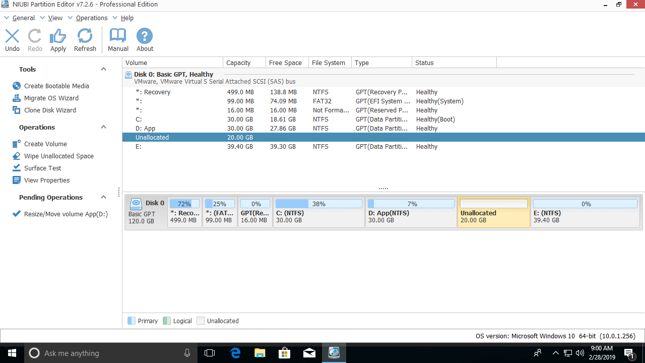The height and width of the screenshot is (363, 645).
Task: Select the C: partition usage bar
Action: 318,204
